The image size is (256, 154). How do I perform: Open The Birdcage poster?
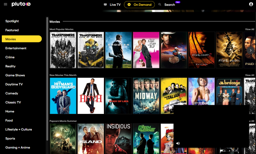229,92
